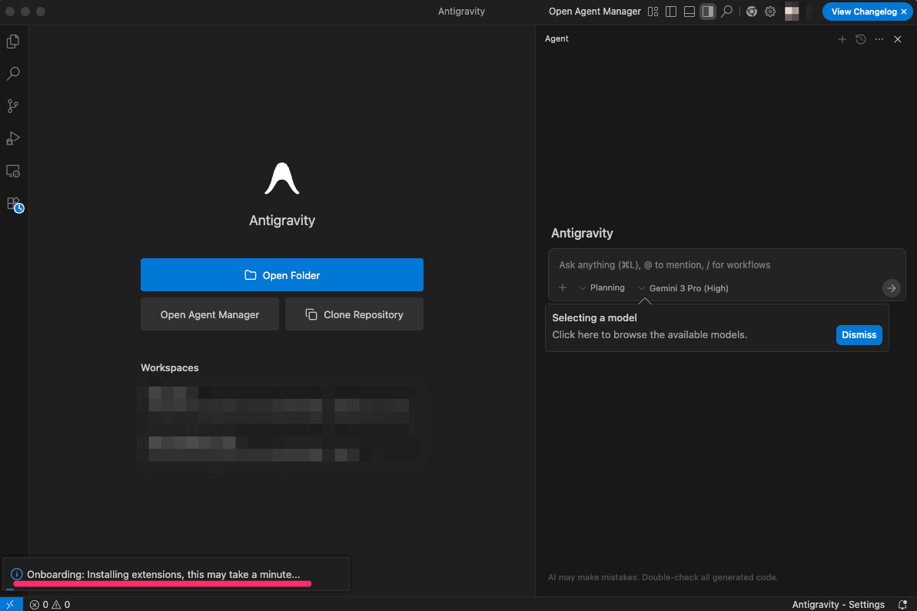Open the Search view in activity bar
The width and height of the screenshot is (917, 611).
coord(13,74)
